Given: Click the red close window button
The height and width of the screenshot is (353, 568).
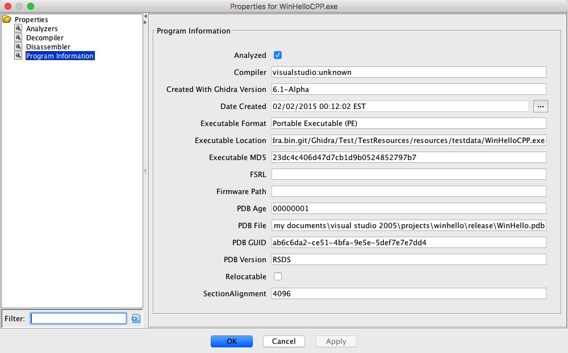Looking at the screenshot, I should pos(8,6).
